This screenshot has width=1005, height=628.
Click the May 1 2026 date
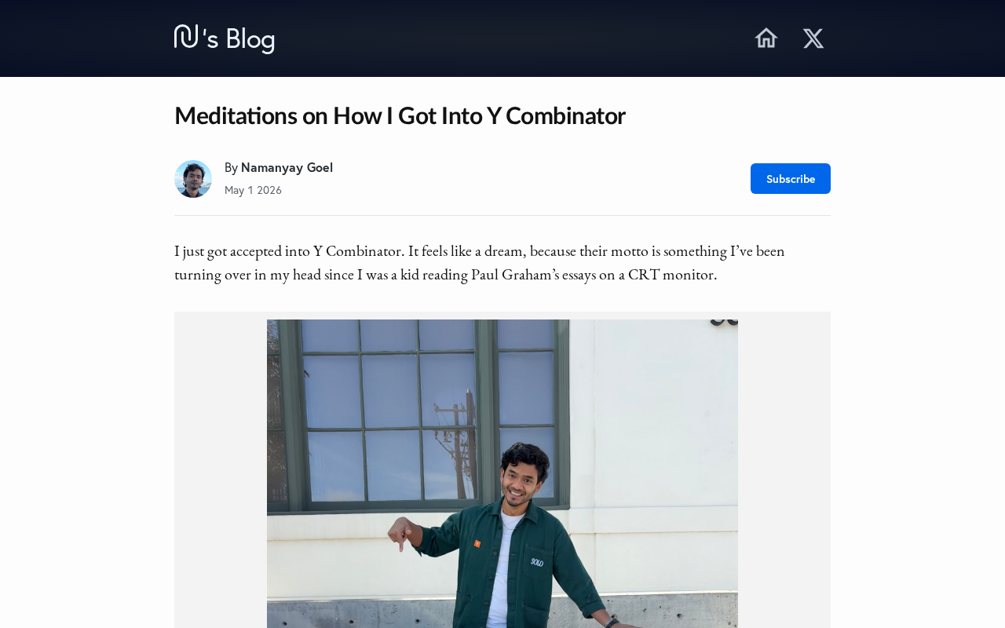[x=253, y=190]
